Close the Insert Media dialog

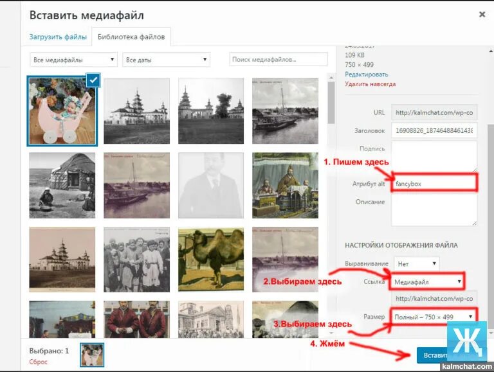[482, 15]
